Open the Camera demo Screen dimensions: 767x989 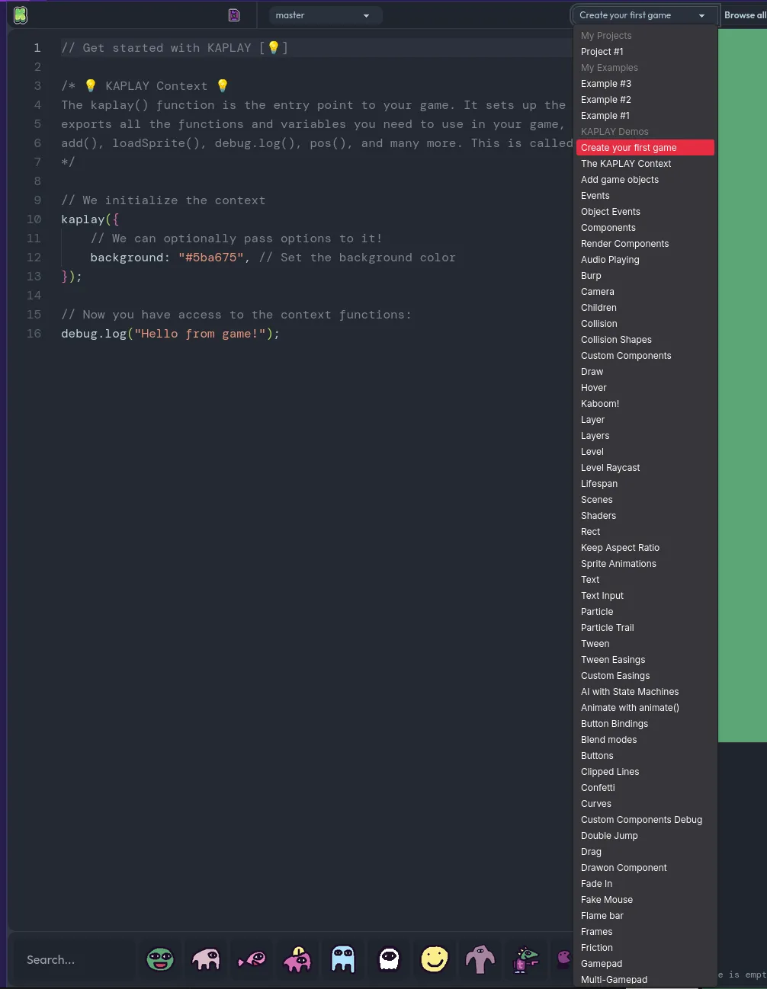coord(645,292)
